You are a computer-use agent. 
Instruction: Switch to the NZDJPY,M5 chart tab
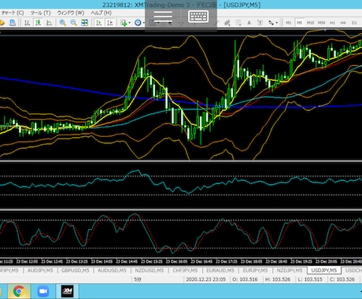click(290, 271)
